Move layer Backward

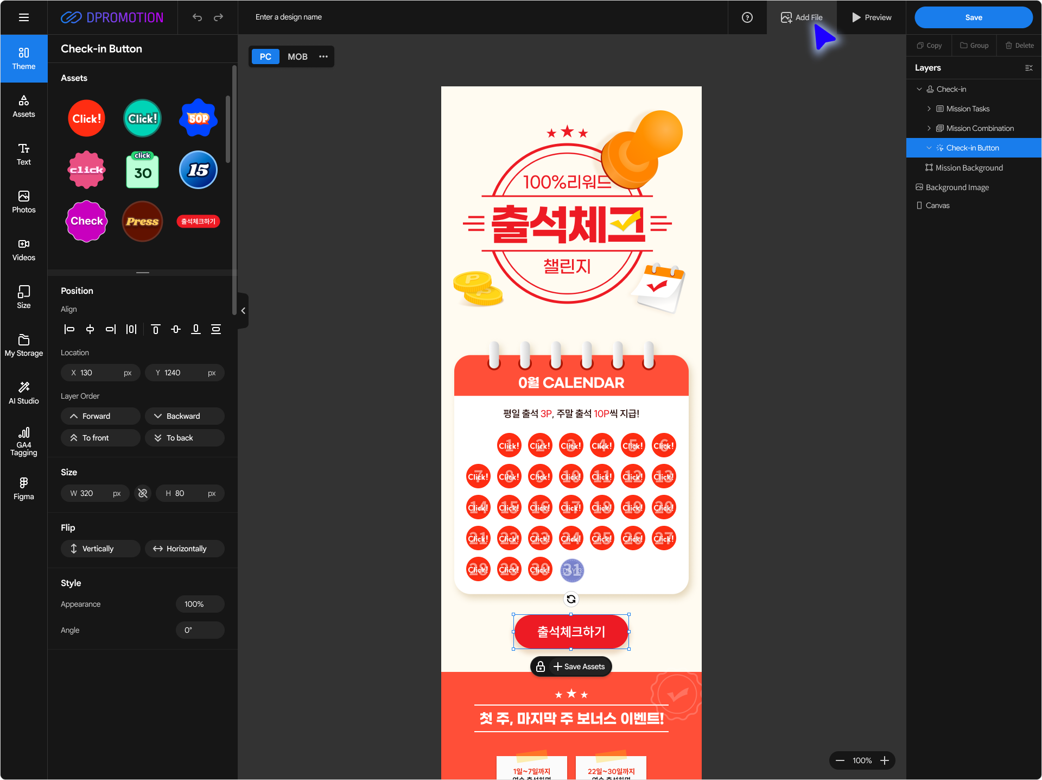[185, 416]
